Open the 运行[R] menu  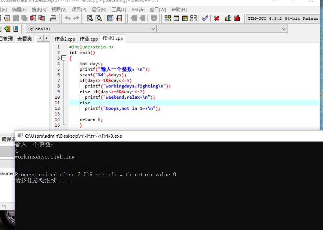[x=99, y=10]
